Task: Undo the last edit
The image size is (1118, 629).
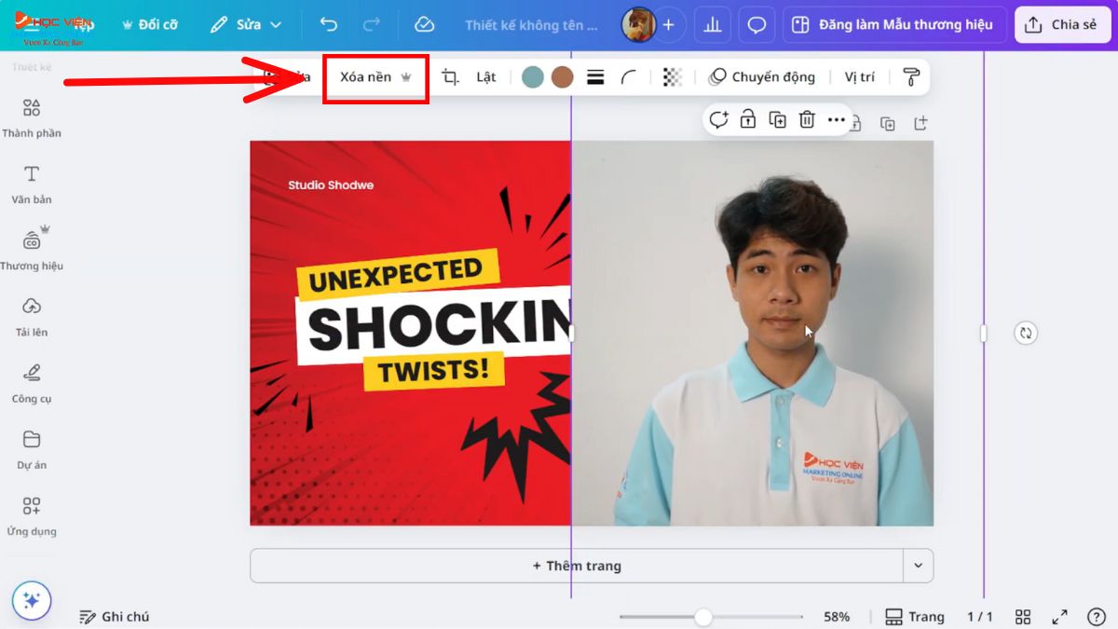Action: tap(329, 24)
